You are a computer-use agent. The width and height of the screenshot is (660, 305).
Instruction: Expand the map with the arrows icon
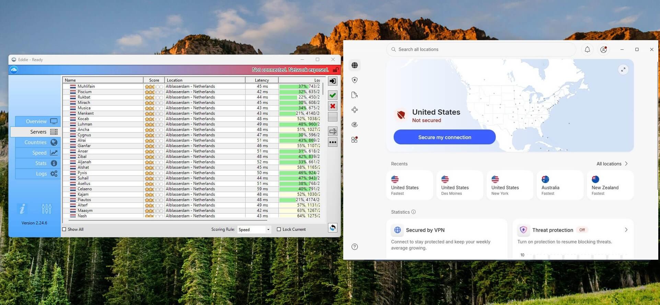623,70
